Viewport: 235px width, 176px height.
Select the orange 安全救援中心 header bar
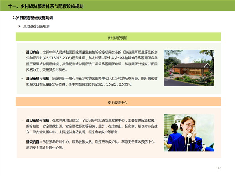click(x=117, y=102)
